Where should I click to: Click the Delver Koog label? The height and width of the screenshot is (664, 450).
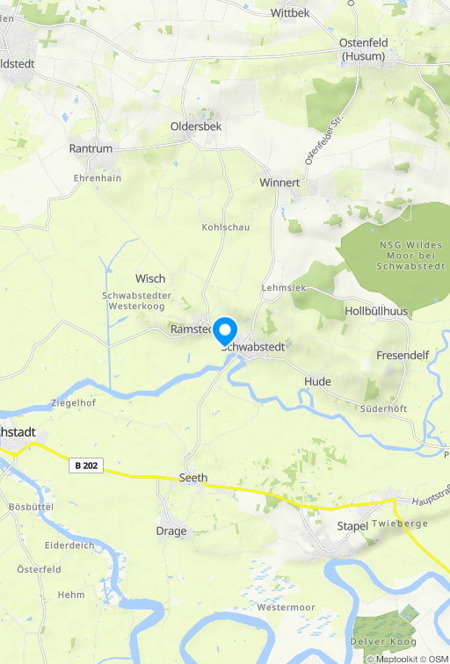[383, 642]
